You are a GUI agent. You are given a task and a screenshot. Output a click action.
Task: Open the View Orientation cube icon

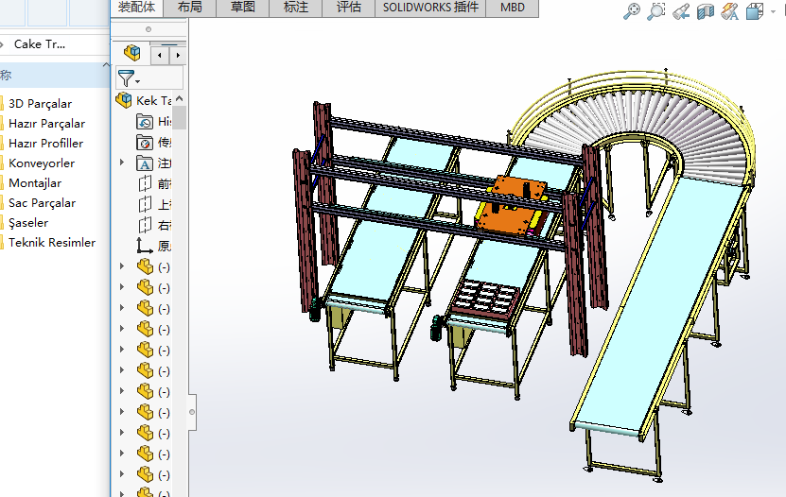[754, 11]
